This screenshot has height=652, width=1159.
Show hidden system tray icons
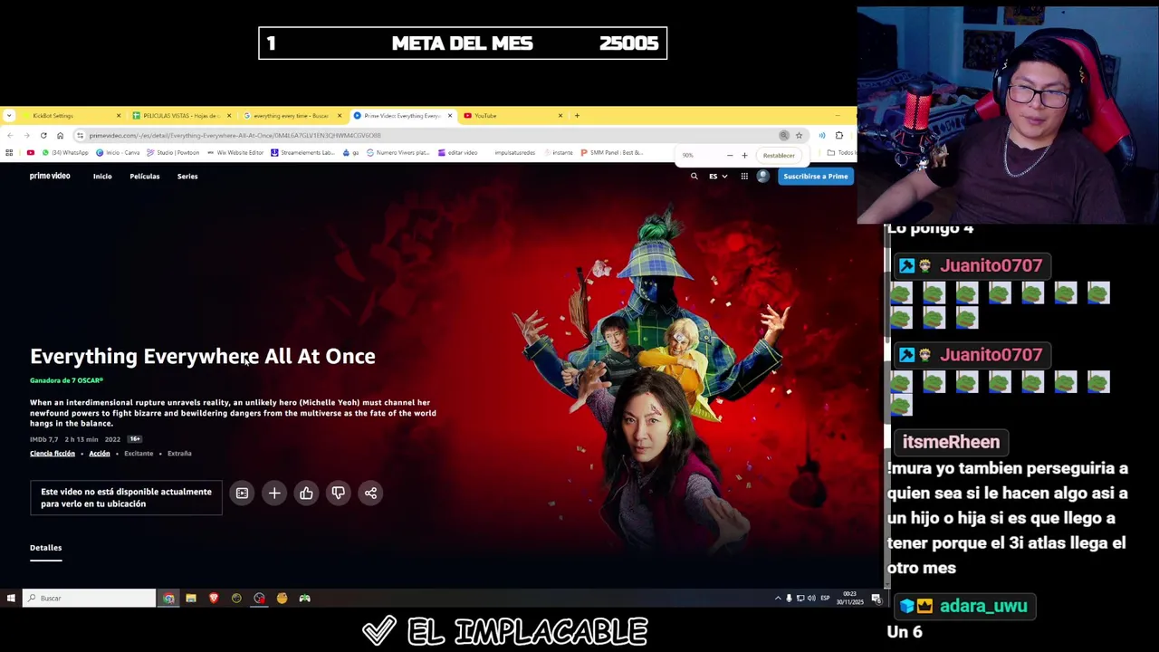[x=778, y=599]
